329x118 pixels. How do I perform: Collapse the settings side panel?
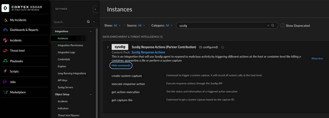[96, 9]
